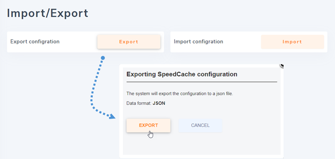Select the "Export configration" label text
Screen dimensions: 335x159
35,41
